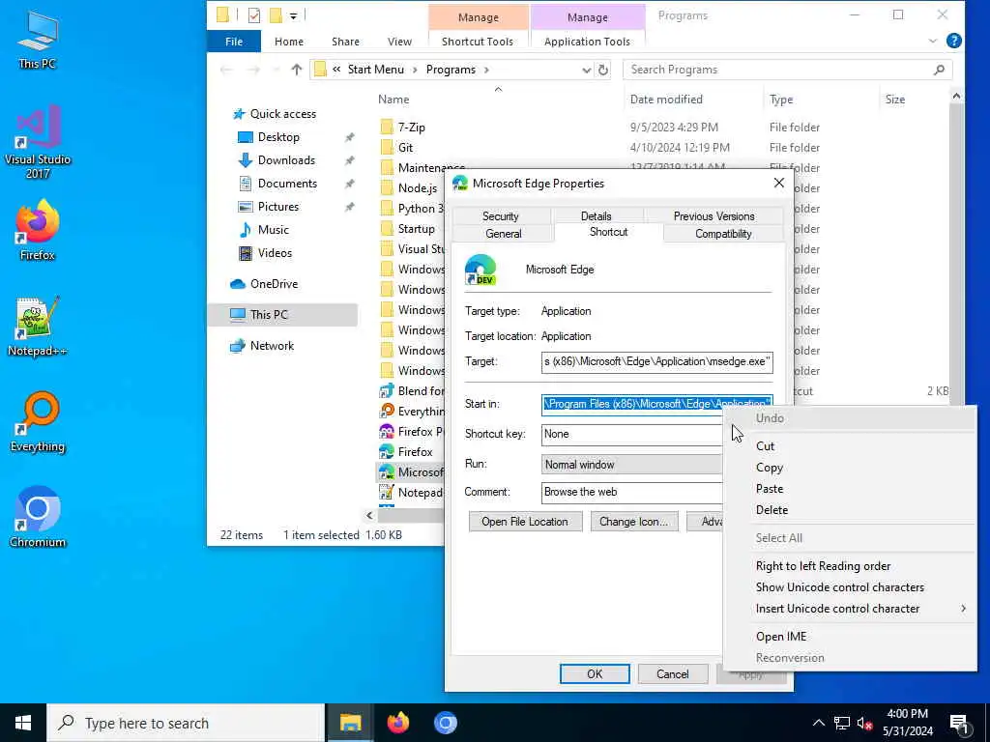Open the Explorer File menu
The width and height of the screenshot is (990, 742).
(234, 41)
